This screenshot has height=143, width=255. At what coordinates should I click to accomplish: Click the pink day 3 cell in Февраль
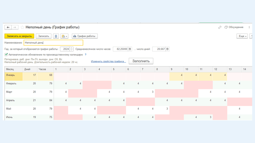(x=90, y=85)
